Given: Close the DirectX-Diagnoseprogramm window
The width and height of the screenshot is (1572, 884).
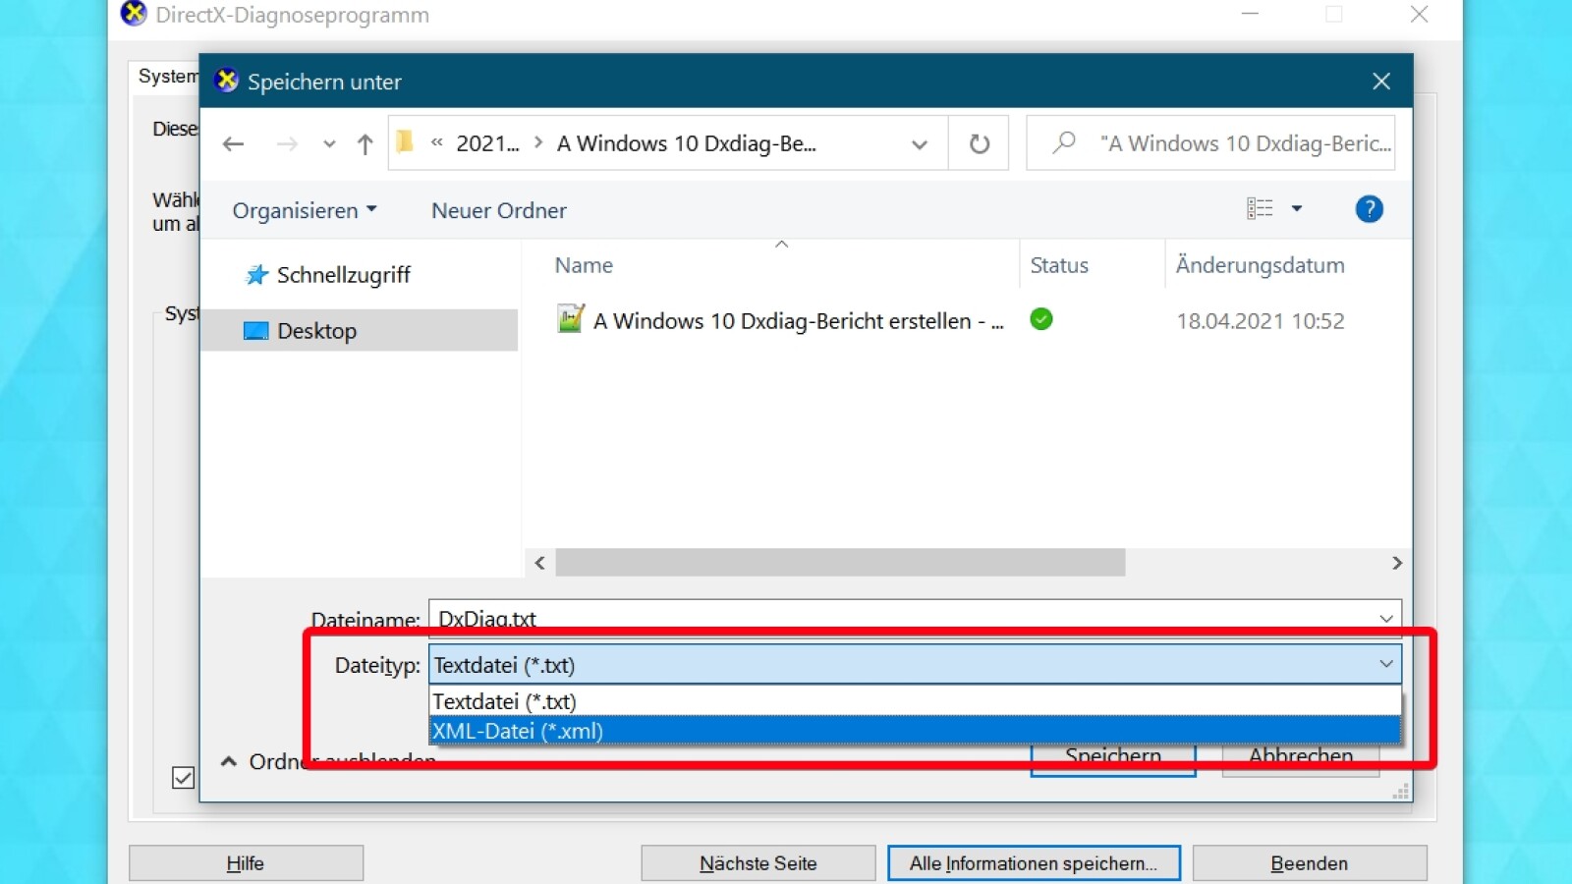Looking at the screenshot, I should point(1420,14).
